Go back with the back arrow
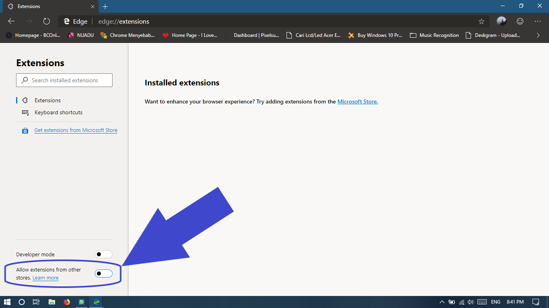Screen dimensions: 549x308 (x=11, y=21)
